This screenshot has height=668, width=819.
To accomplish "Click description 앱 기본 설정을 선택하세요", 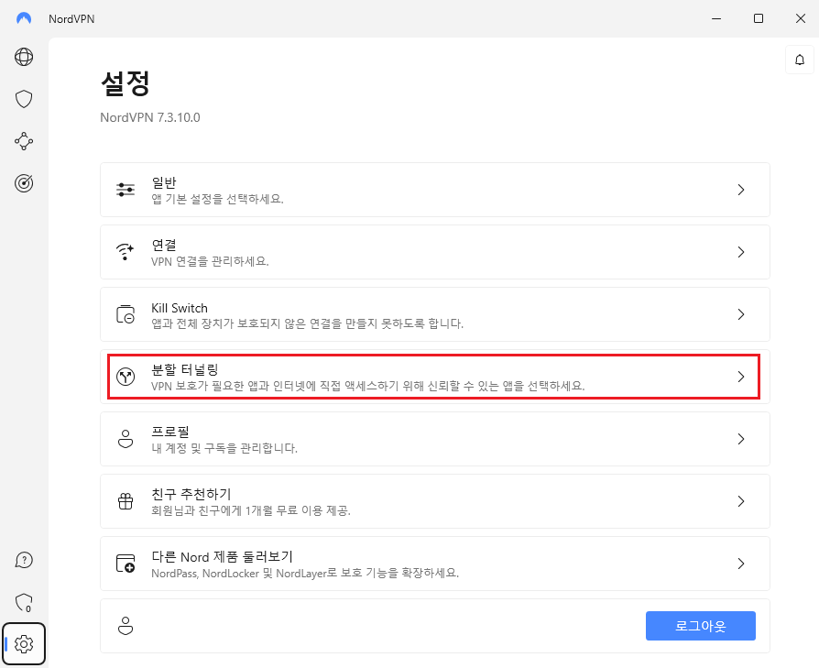I will pyautogui.click(x=217, y=199).
